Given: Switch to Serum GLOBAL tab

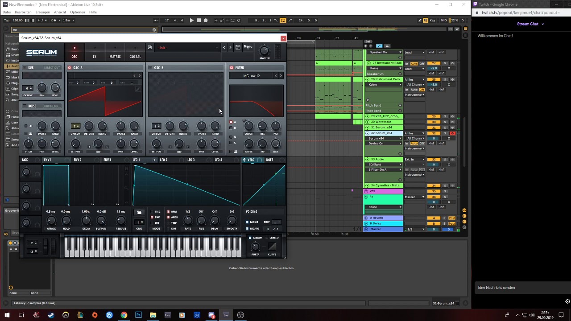Looking at the screenshot, I should pos(135,52).
